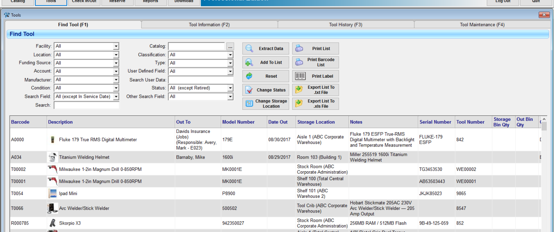Screen dimensions: 554x232
Task: Close the Tools window
Action: (544, 15)
